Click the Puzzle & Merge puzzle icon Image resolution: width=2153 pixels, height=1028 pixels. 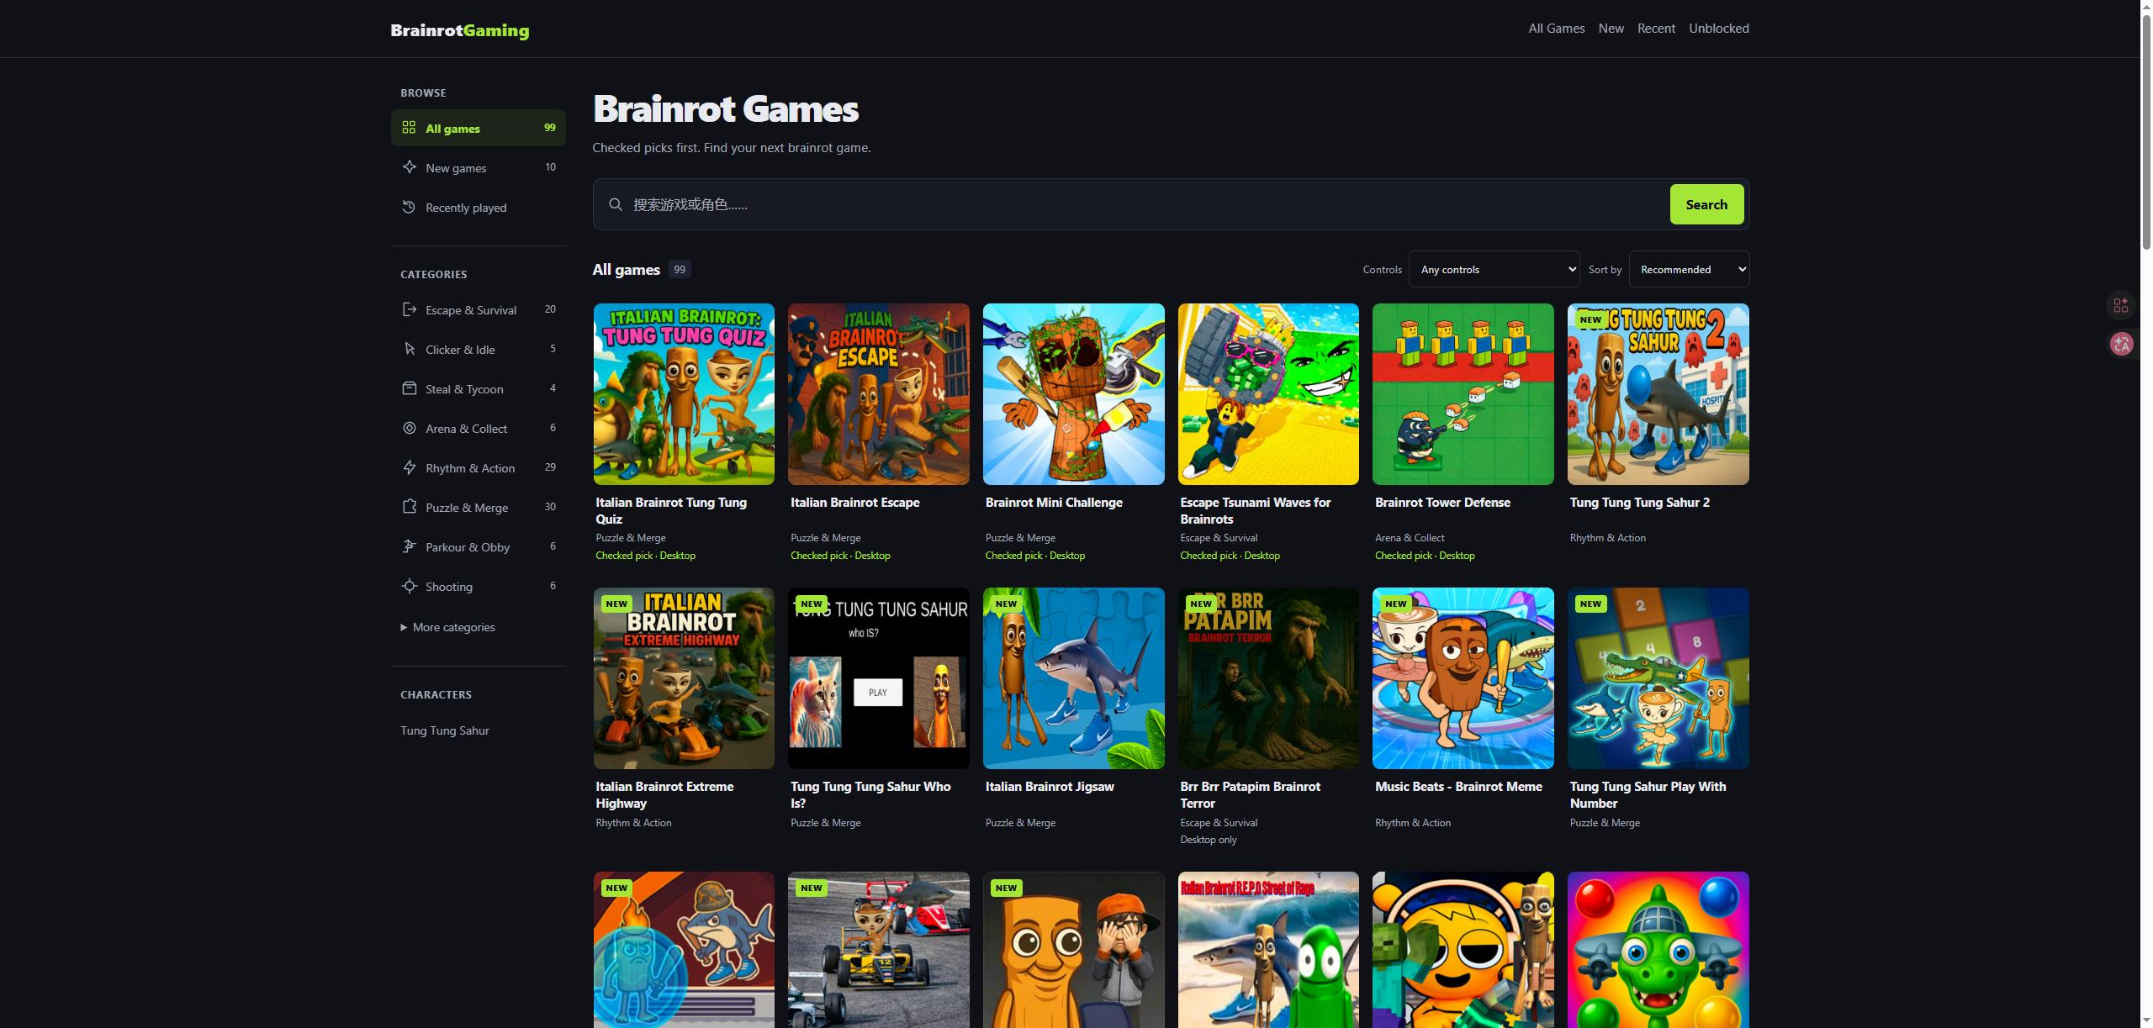(x=409, y=507)
